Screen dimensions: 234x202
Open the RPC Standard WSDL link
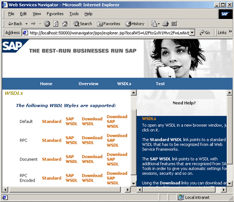(x=51, y=141)
